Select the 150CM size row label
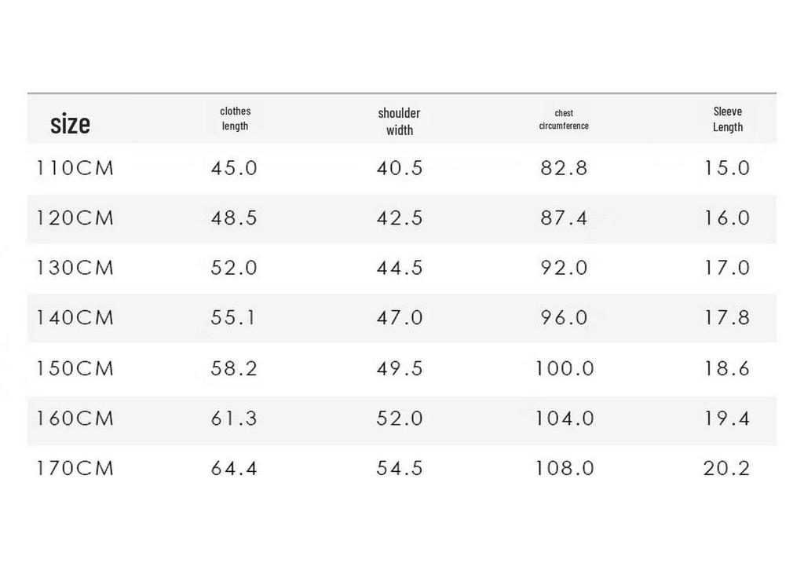This screenshot has height=563, width=804. tap(75, 368)
